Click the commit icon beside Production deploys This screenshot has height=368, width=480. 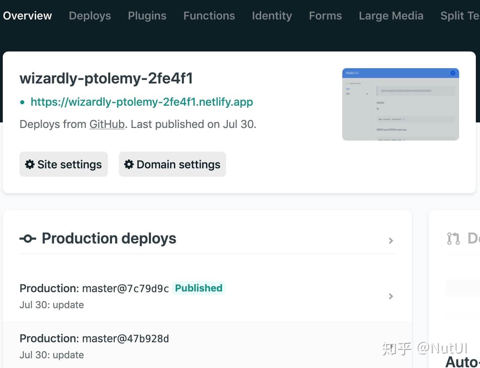(28, 239)
